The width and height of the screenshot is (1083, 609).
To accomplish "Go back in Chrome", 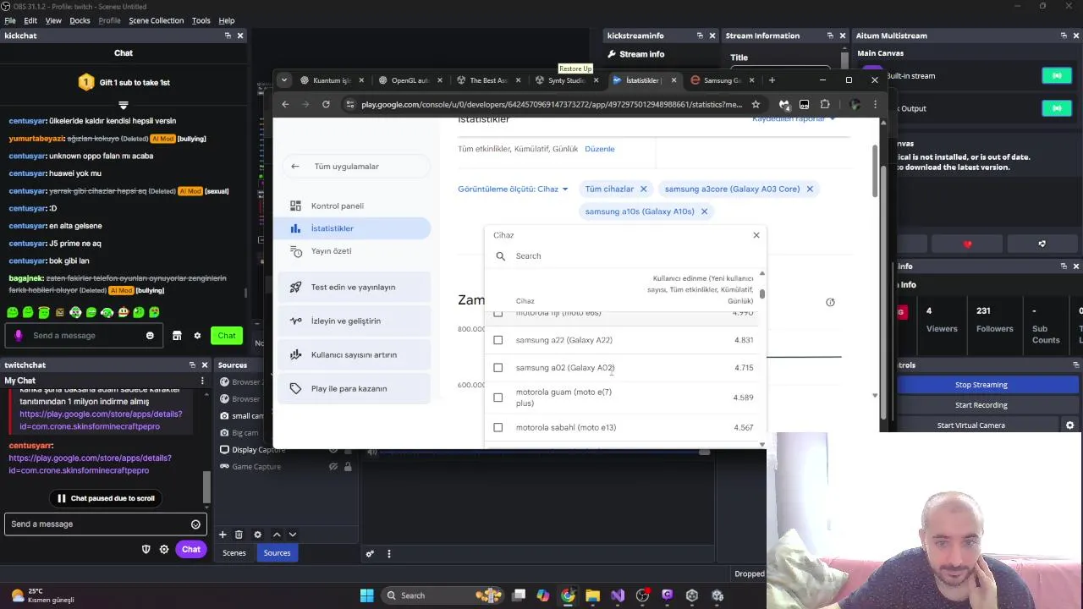I will coord(285,104).
